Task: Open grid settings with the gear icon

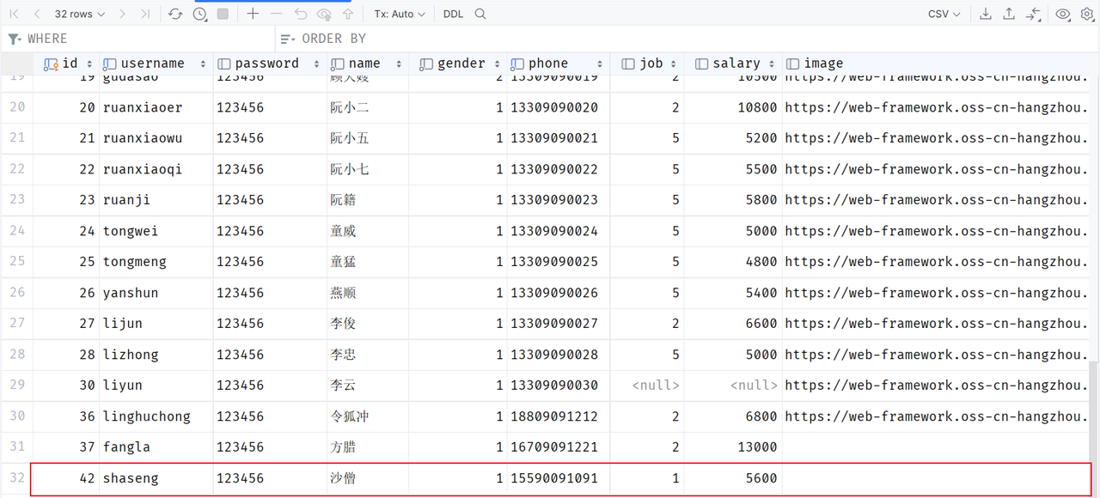Action: [1085, 14]
